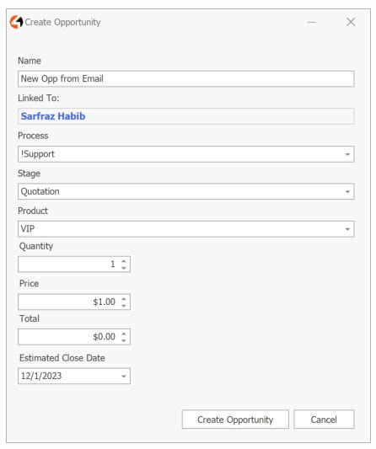Open the linked contact Sarfraz Habib

pyautogui.click(x=53, y=116)
